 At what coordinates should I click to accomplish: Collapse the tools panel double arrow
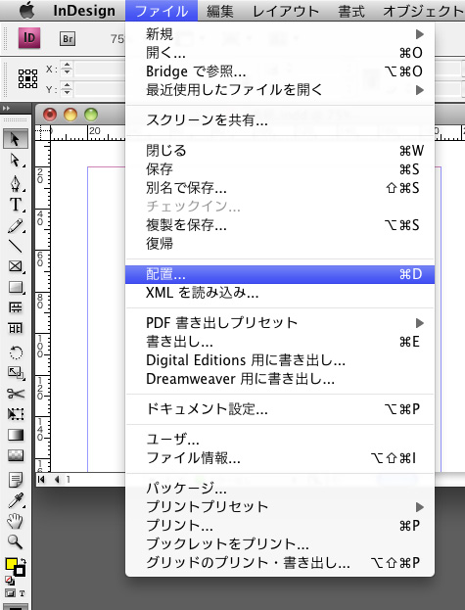point(6,109)
